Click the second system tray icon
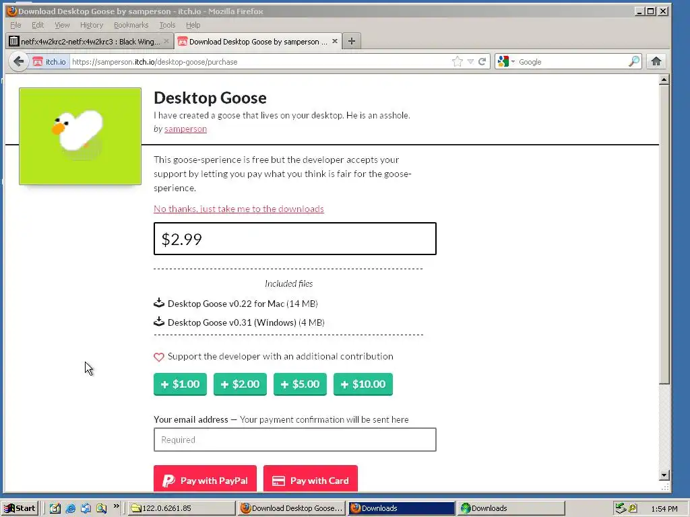This screenshot has height=517, width=690. click(x=632, y=508)
